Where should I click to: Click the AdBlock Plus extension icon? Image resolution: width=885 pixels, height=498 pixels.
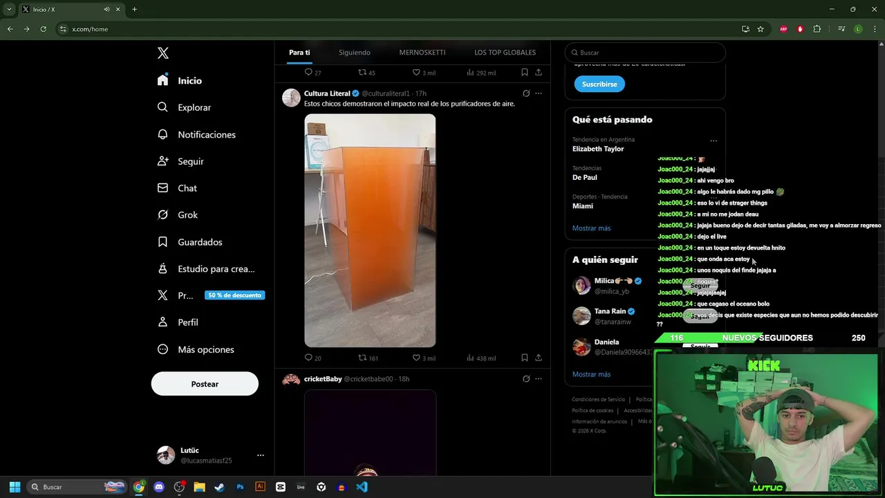[x=783, y=29]
